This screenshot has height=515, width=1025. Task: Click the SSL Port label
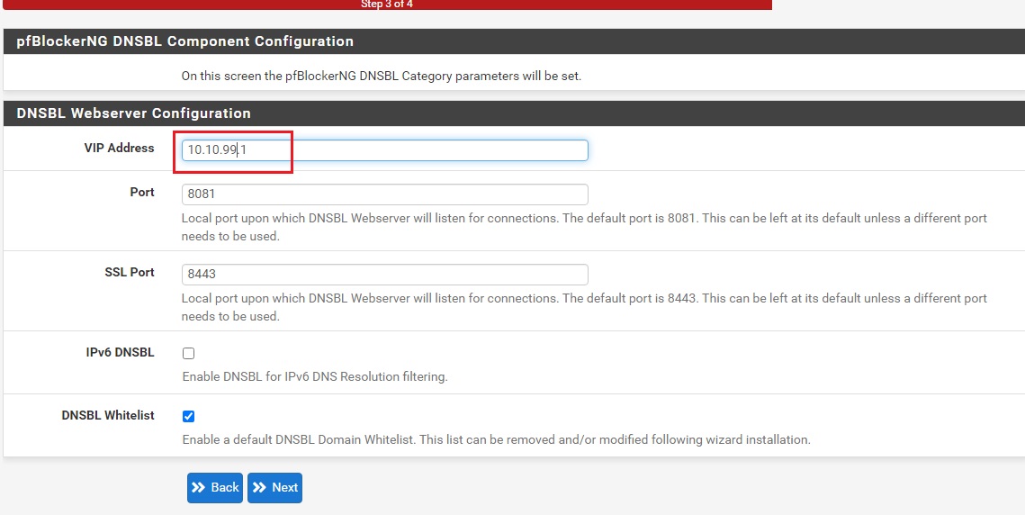point(130,272)
